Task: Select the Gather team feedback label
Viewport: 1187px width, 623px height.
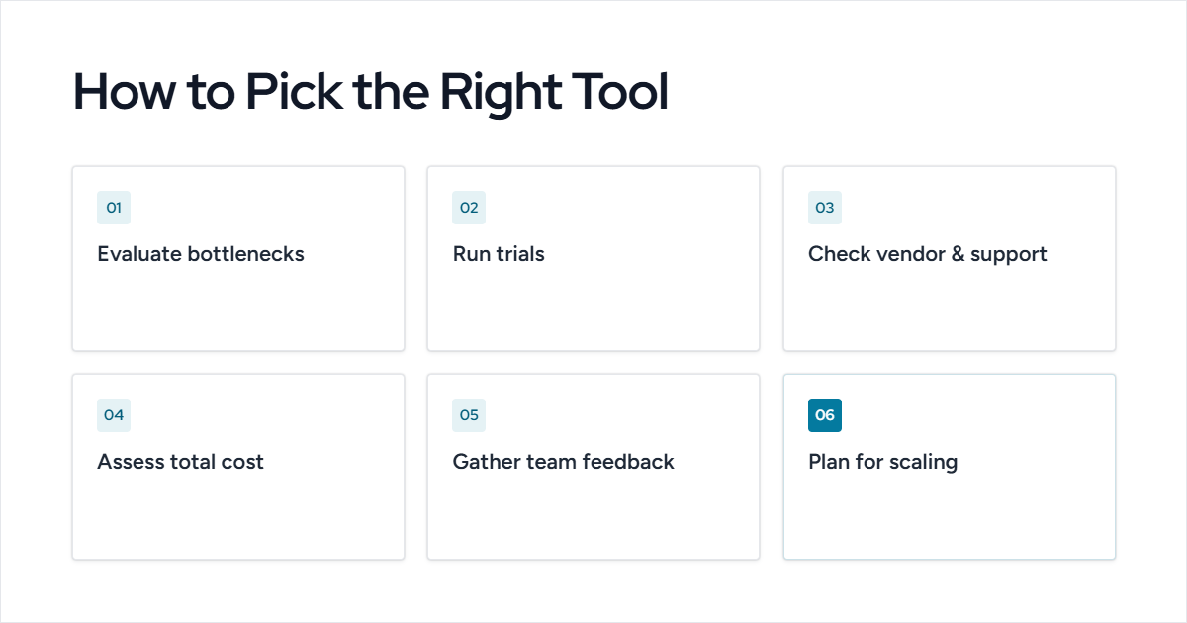Action: coord(564,462)
